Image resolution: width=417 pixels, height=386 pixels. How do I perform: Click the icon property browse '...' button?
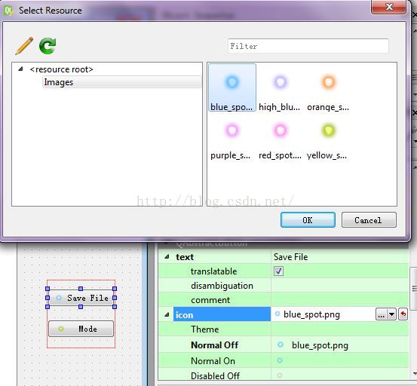point(381,314)
